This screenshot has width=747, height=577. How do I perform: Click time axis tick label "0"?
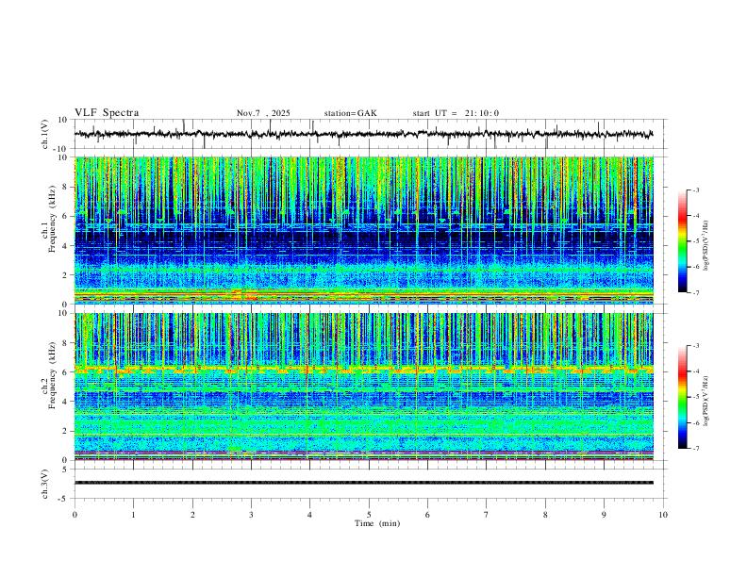(x=75, y=515)
